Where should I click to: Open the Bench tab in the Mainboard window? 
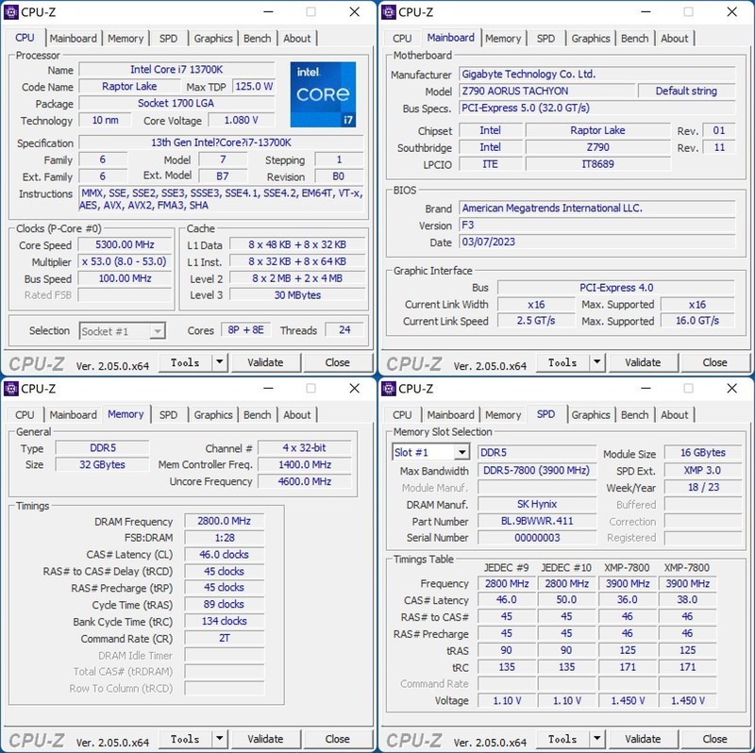tap(635, 38)
